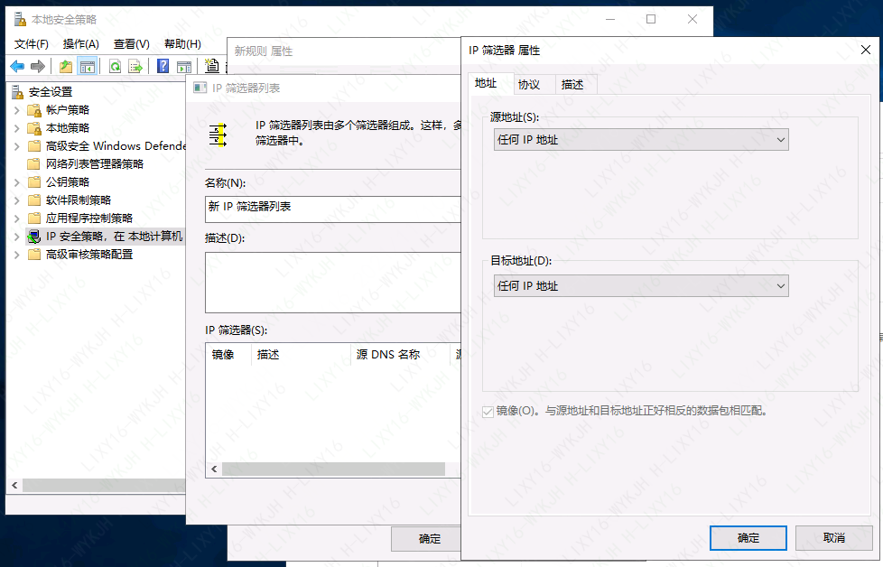
Task: Click the filter list scroll-left arrow
Action: click(214, 469)
